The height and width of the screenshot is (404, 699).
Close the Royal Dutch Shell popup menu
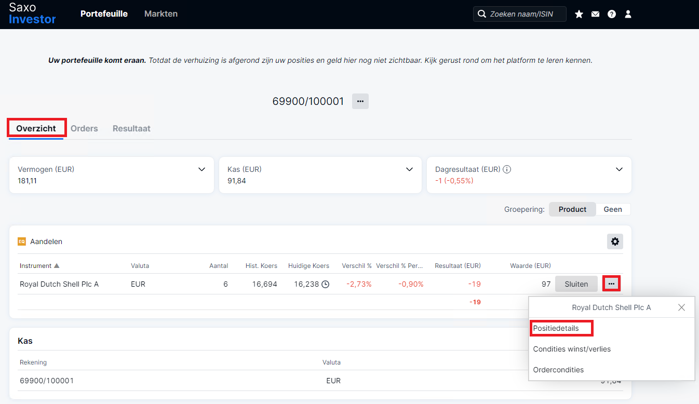click(x=681, y=307)
